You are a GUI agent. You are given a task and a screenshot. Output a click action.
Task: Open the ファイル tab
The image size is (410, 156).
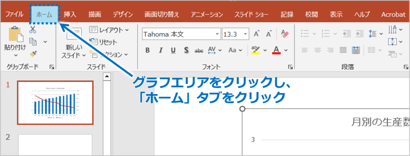(14, 14)
